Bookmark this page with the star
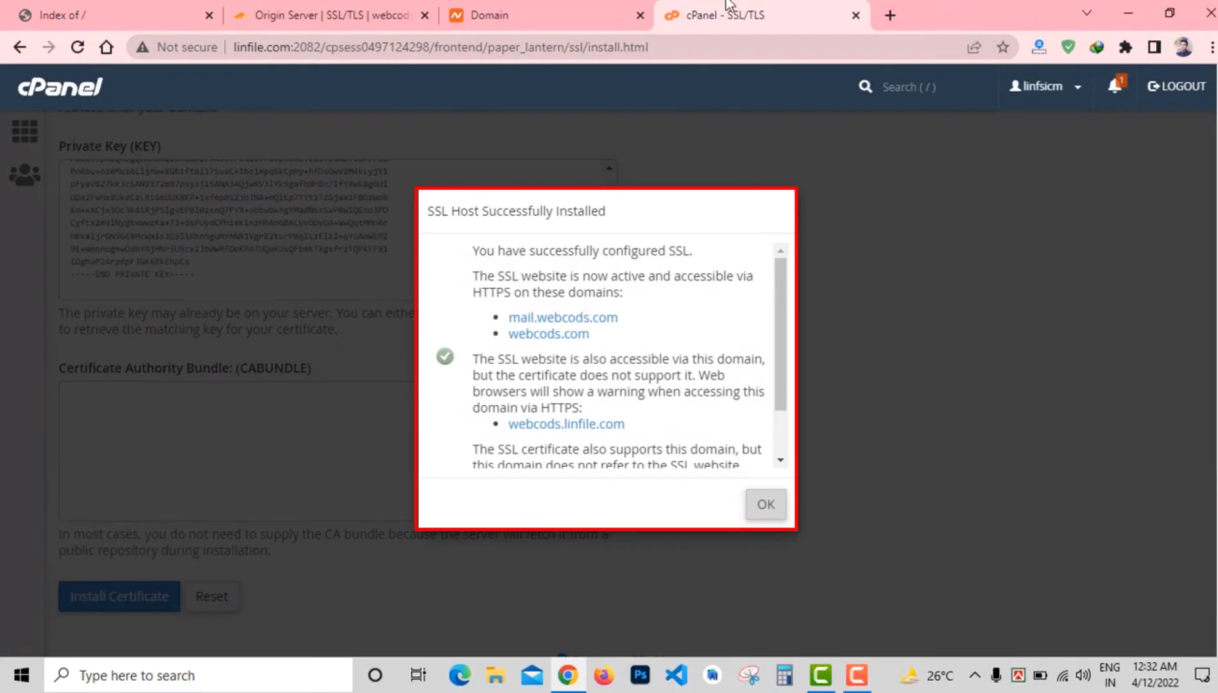Viewport: 1218px width, 693px height. 1003,47
